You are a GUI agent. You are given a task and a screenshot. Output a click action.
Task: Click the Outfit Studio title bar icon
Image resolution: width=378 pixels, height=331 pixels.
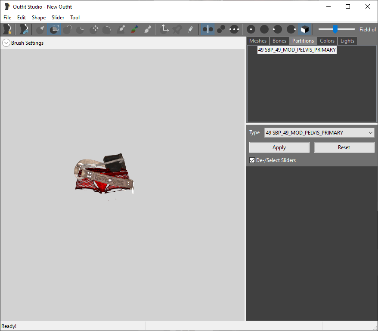pos(7,6)
